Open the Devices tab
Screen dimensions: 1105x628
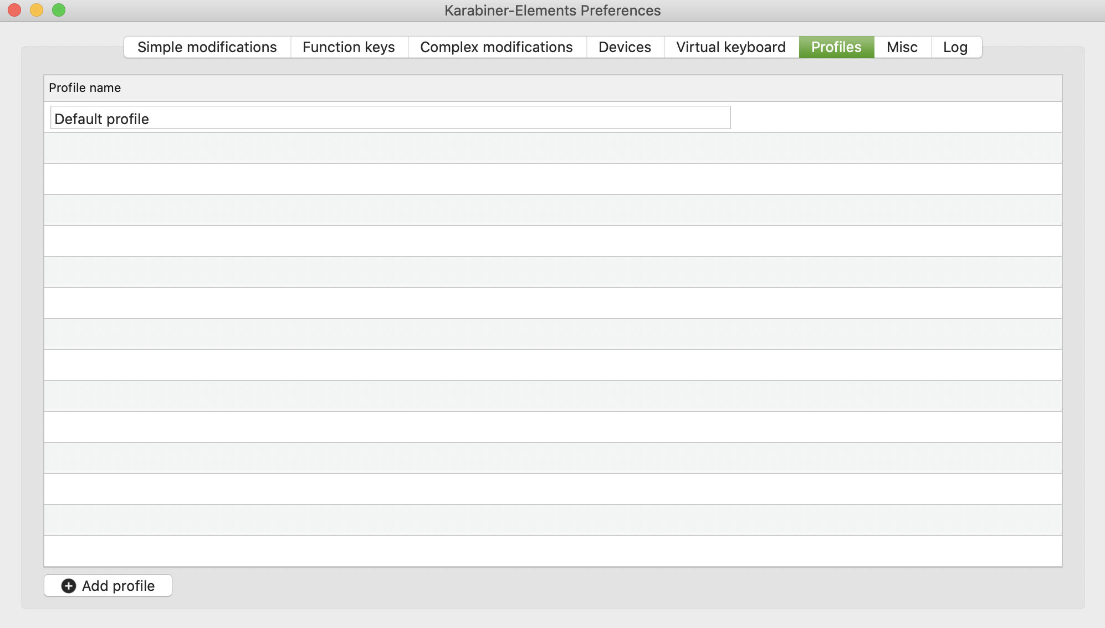pos(625,47)
